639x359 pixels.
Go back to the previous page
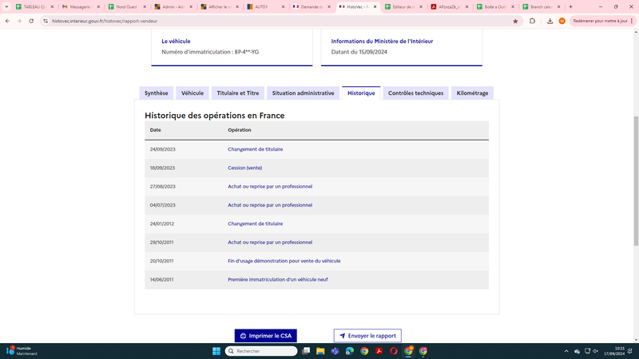(x=7, y=22)
